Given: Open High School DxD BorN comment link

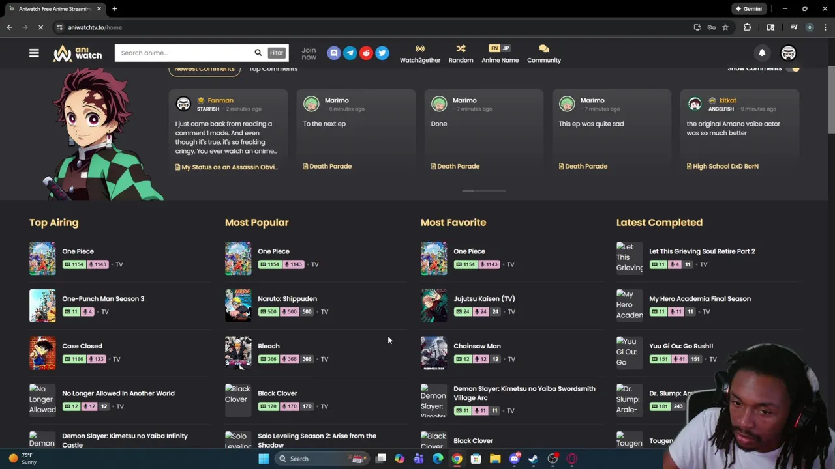Looking at the screenshot, I should click(723, 166).
